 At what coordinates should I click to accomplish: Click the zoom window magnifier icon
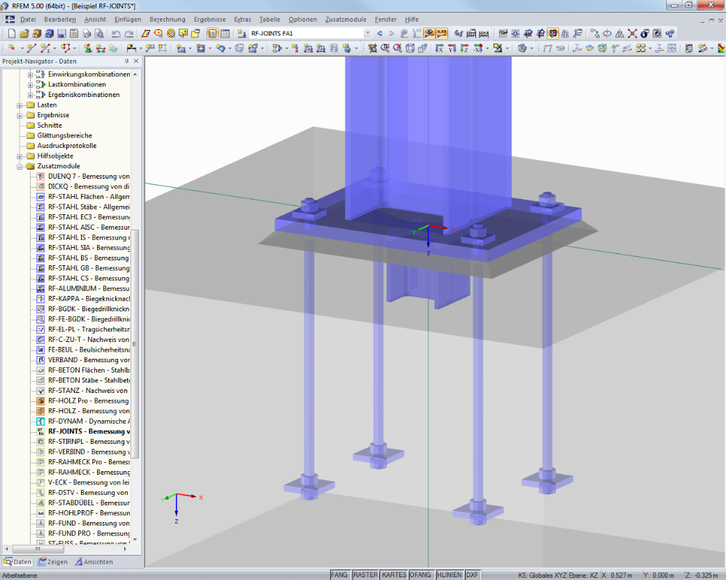coord(385,48)
